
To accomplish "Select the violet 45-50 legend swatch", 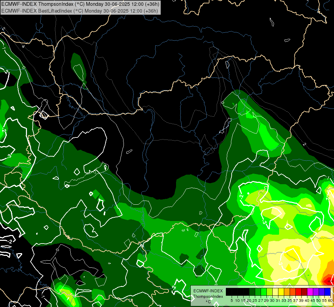I will pos(316,292).
